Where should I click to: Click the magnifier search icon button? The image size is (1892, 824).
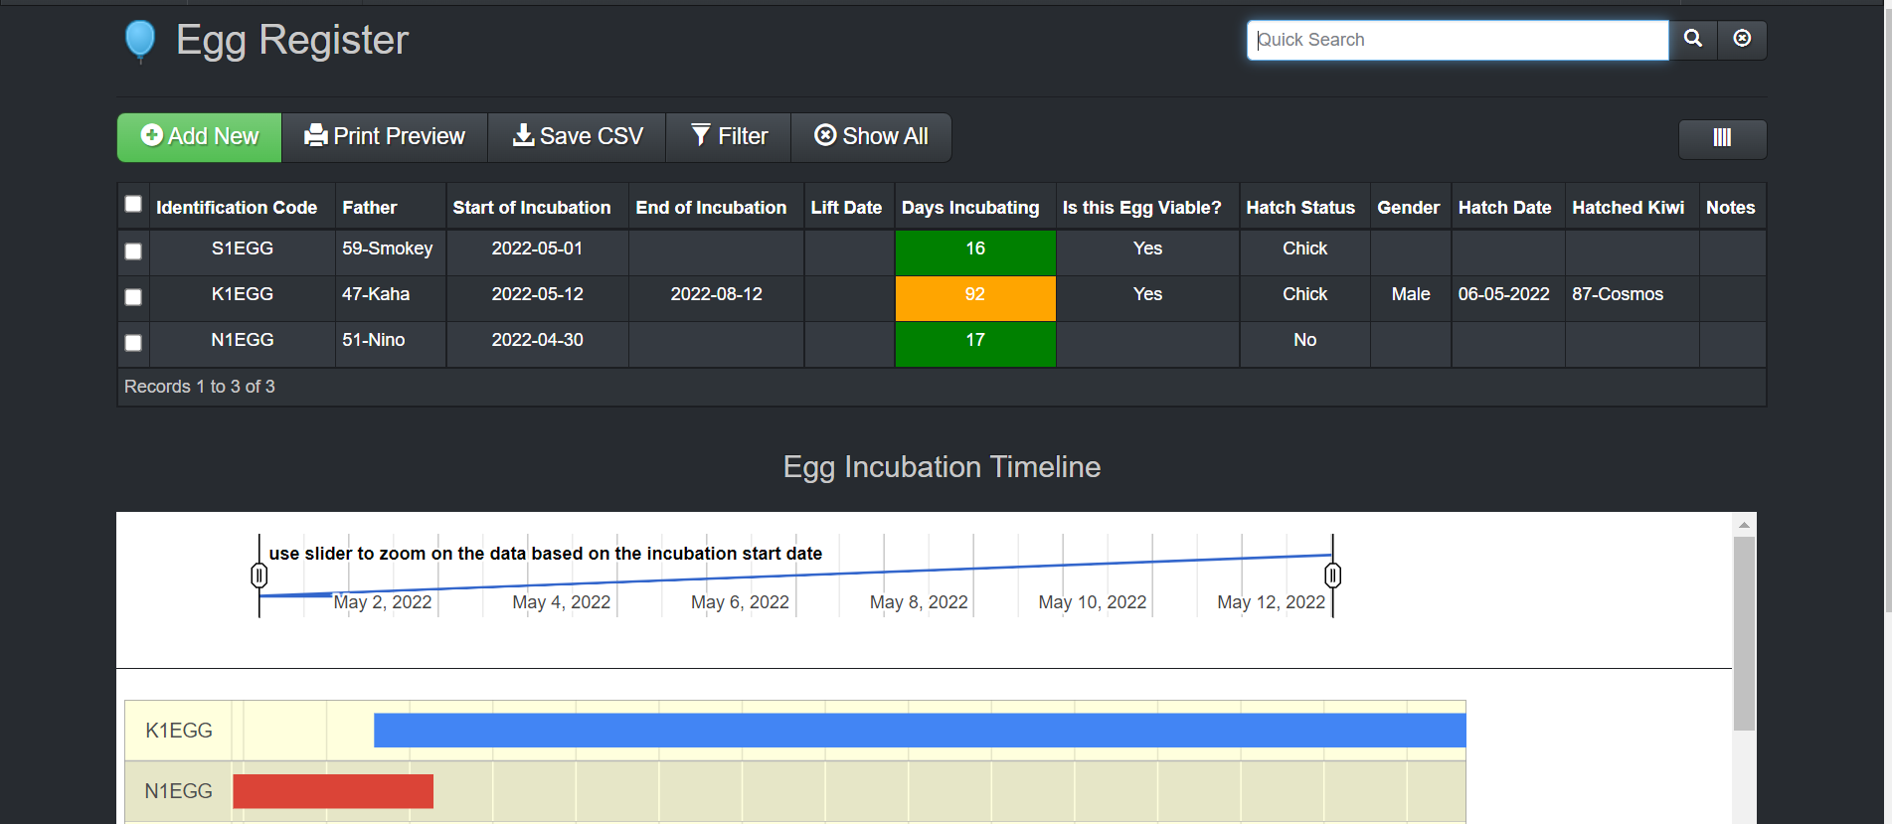pos(1693,40)
